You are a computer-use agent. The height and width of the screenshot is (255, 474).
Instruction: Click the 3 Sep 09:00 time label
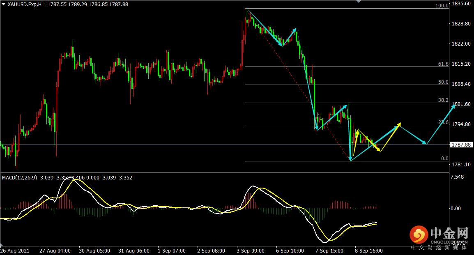(x=250, y=251)
